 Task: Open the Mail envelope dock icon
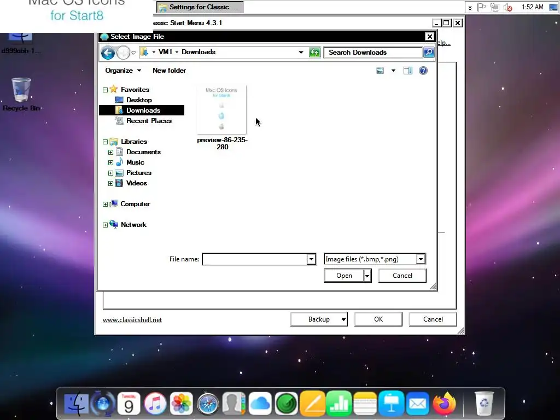coord(417,404)
